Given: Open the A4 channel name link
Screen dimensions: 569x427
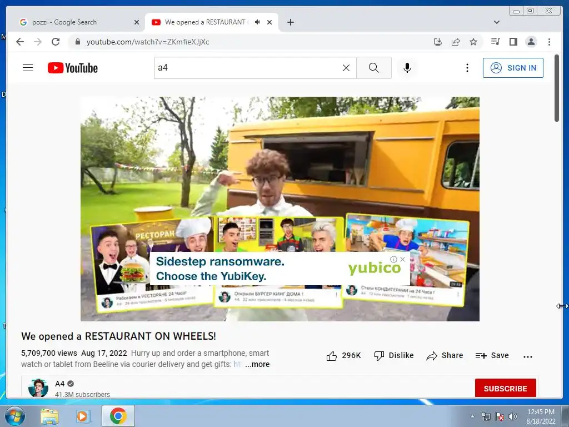Looking at the screenshot, I should point(59,384).
